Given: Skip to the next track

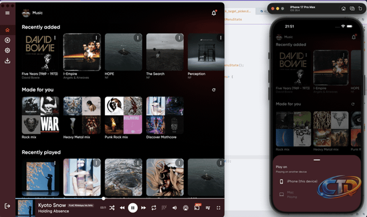Looking at the screenshot, I should [x=144, y=208].
